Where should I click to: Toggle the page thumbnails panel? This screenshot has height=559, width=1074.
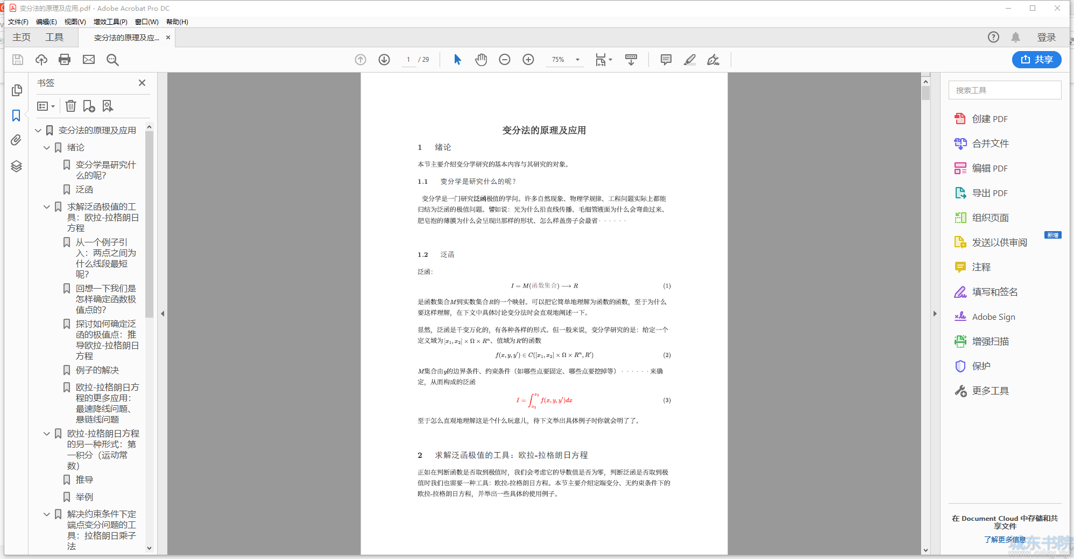[x=16, y=90]
